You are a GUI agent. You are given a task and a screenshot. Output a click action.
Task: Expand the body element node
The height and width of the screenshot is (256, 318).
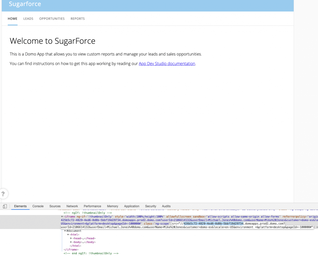coord(71,242)
